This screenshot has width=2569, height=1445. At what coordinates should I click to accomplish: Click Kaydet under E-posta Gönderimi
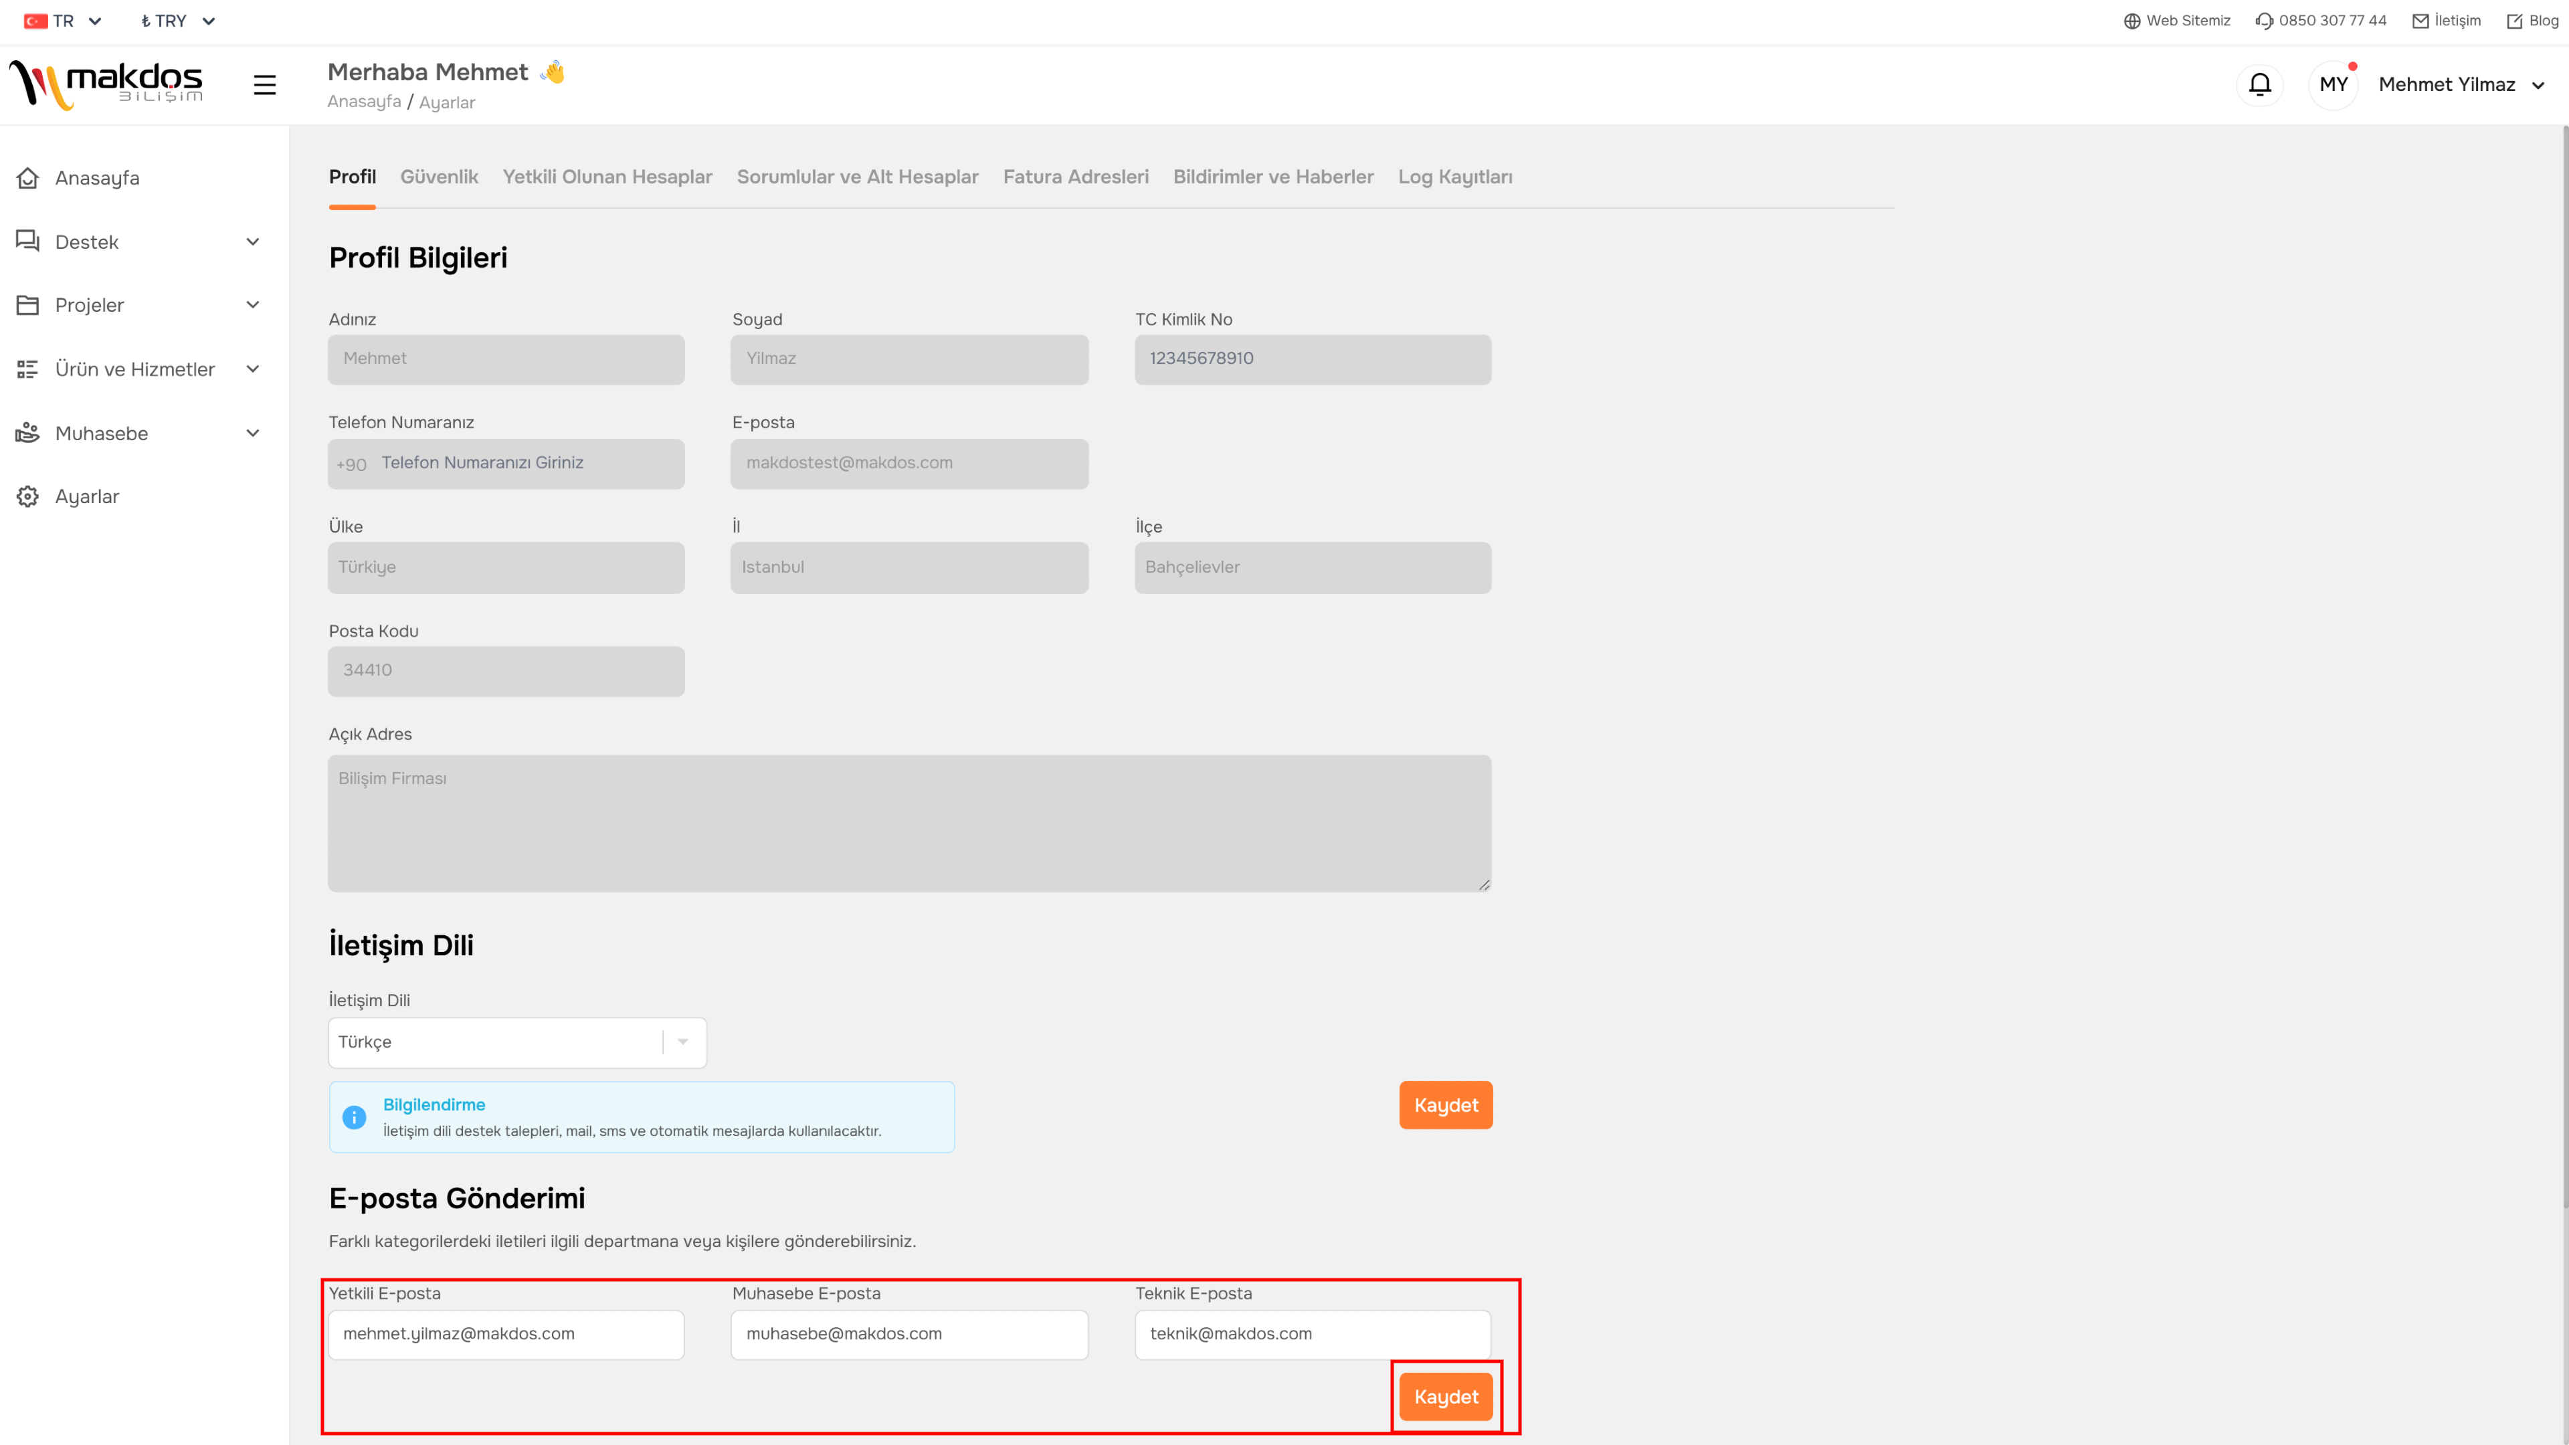pos(1445,1397)
